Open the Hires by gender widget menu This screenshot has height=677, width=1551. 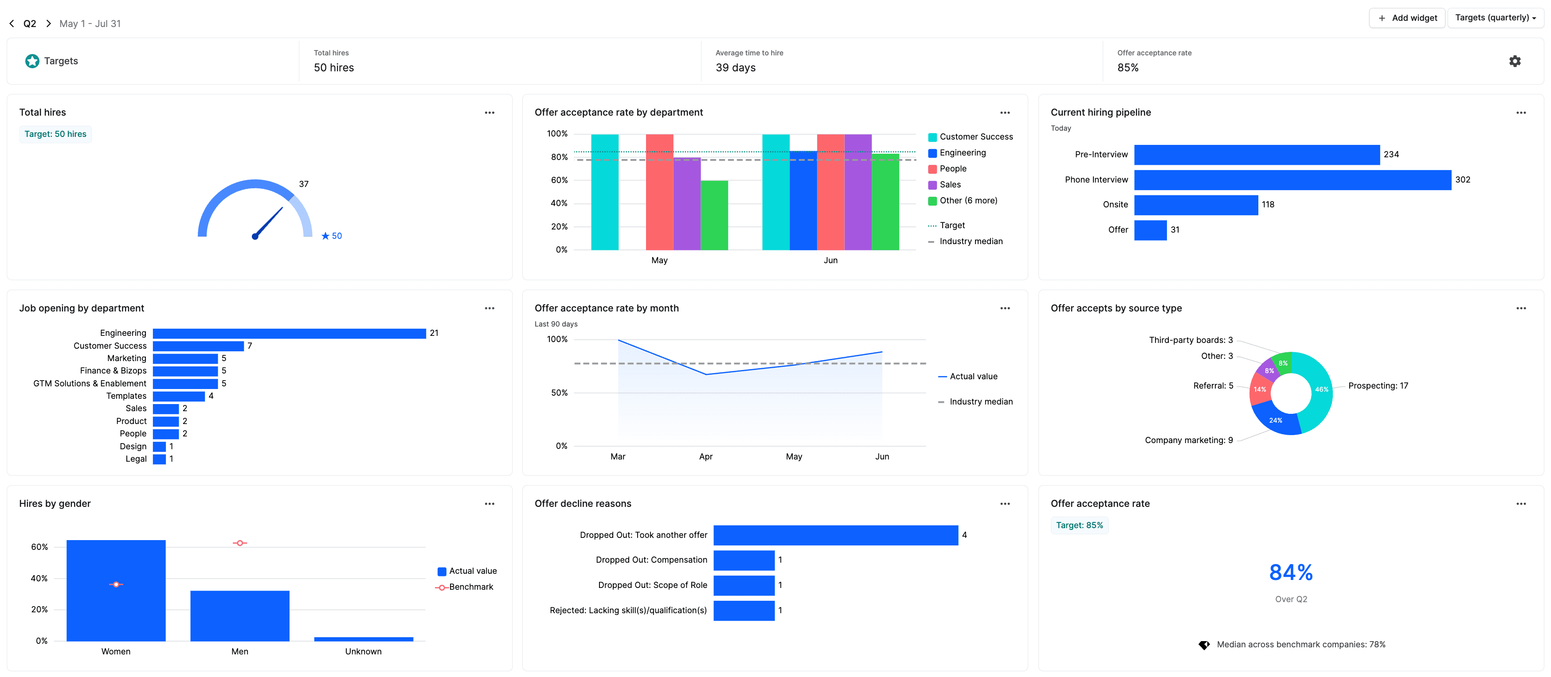tap(490, 504)
